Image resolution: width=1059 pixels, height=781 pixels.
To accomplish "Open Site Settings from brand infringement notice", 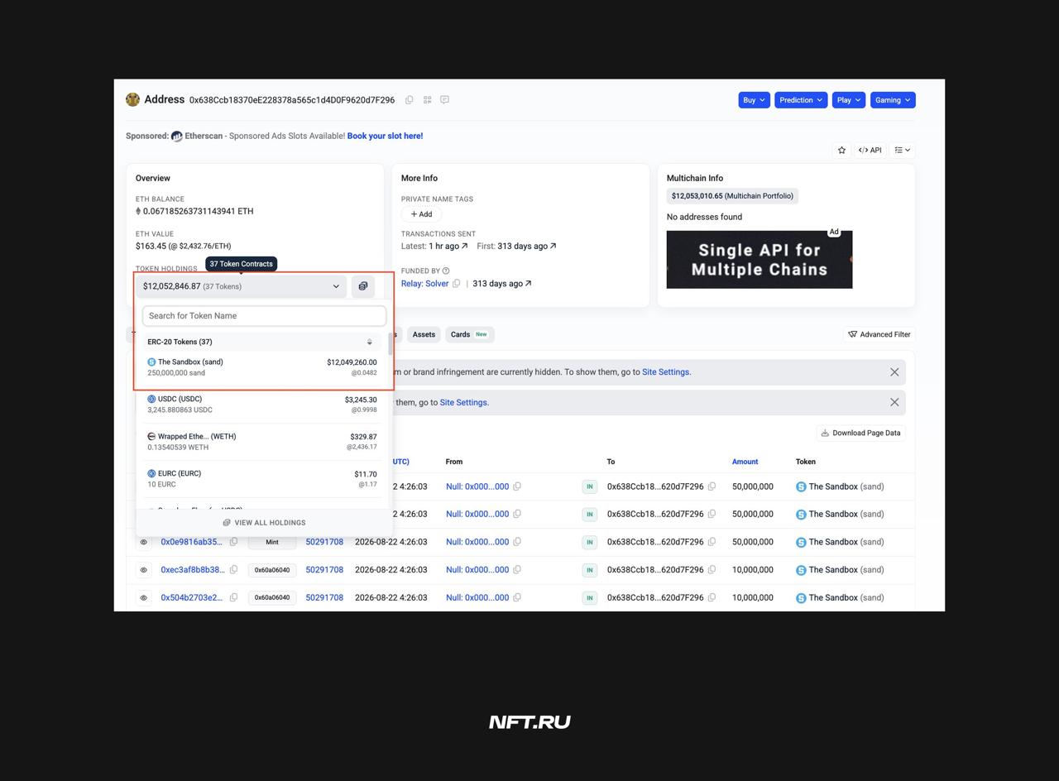I will pyautogui.click(x=666, y=372).
